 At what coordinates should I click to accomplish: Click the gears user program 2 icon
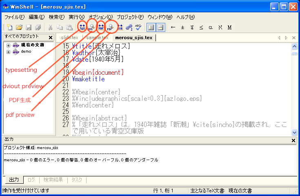(129, 27)
